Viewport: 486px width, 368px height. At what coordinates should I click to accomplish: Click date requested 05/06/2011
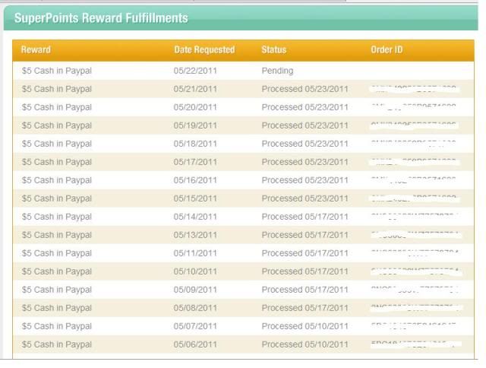point(195,344)
